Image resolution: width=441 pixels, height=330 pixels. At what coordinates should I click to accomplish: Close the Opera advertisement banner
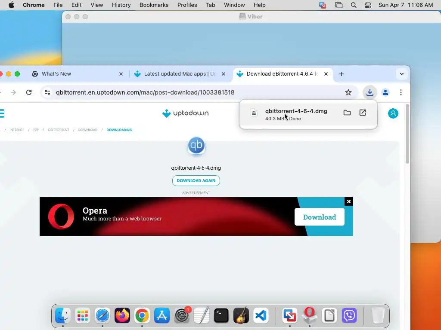coord(349,202)
